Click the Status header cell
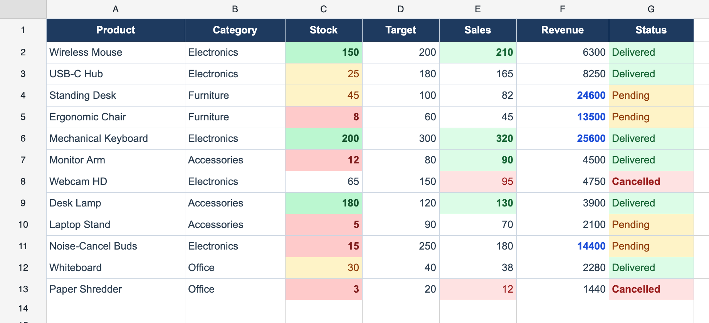The height and width of the screenshot is (323, 709). [651, 30]
